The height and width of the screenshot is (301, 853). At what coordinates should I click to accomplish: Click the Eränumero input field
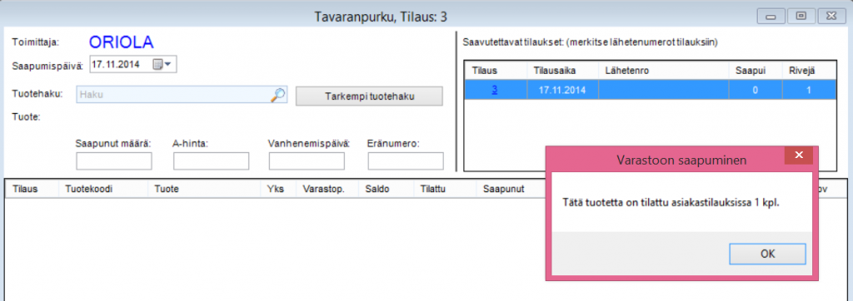click(406, 161)
